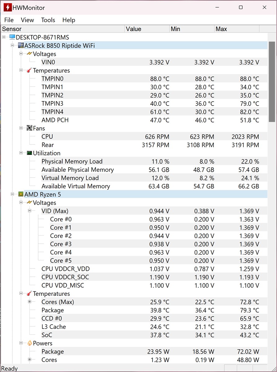277x372 pixels.
Task: Click the Max column header
Action: 237,29
